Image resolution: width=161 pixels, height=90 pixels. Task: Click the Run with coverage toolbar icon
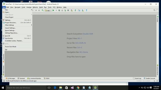point(62,10)
